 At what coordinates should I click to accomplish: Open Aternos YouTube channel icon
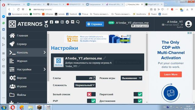pos(57,22)
